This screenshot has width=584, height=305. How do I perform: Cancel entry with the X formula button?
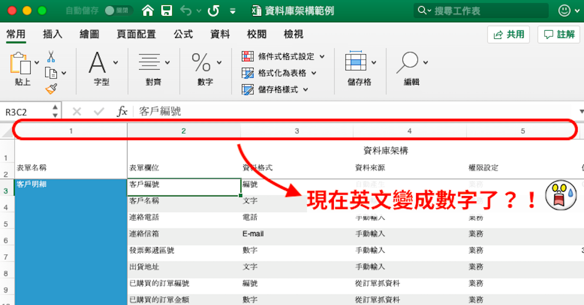pos(76,112)
